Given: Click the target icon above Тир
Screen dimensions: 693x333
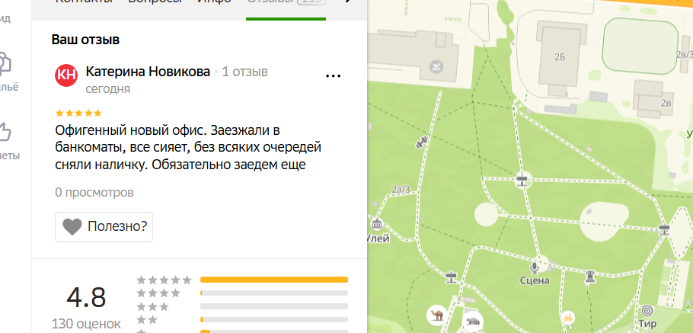Looking at the screenshot, I should pyautogui.click(x=647, y=310).
